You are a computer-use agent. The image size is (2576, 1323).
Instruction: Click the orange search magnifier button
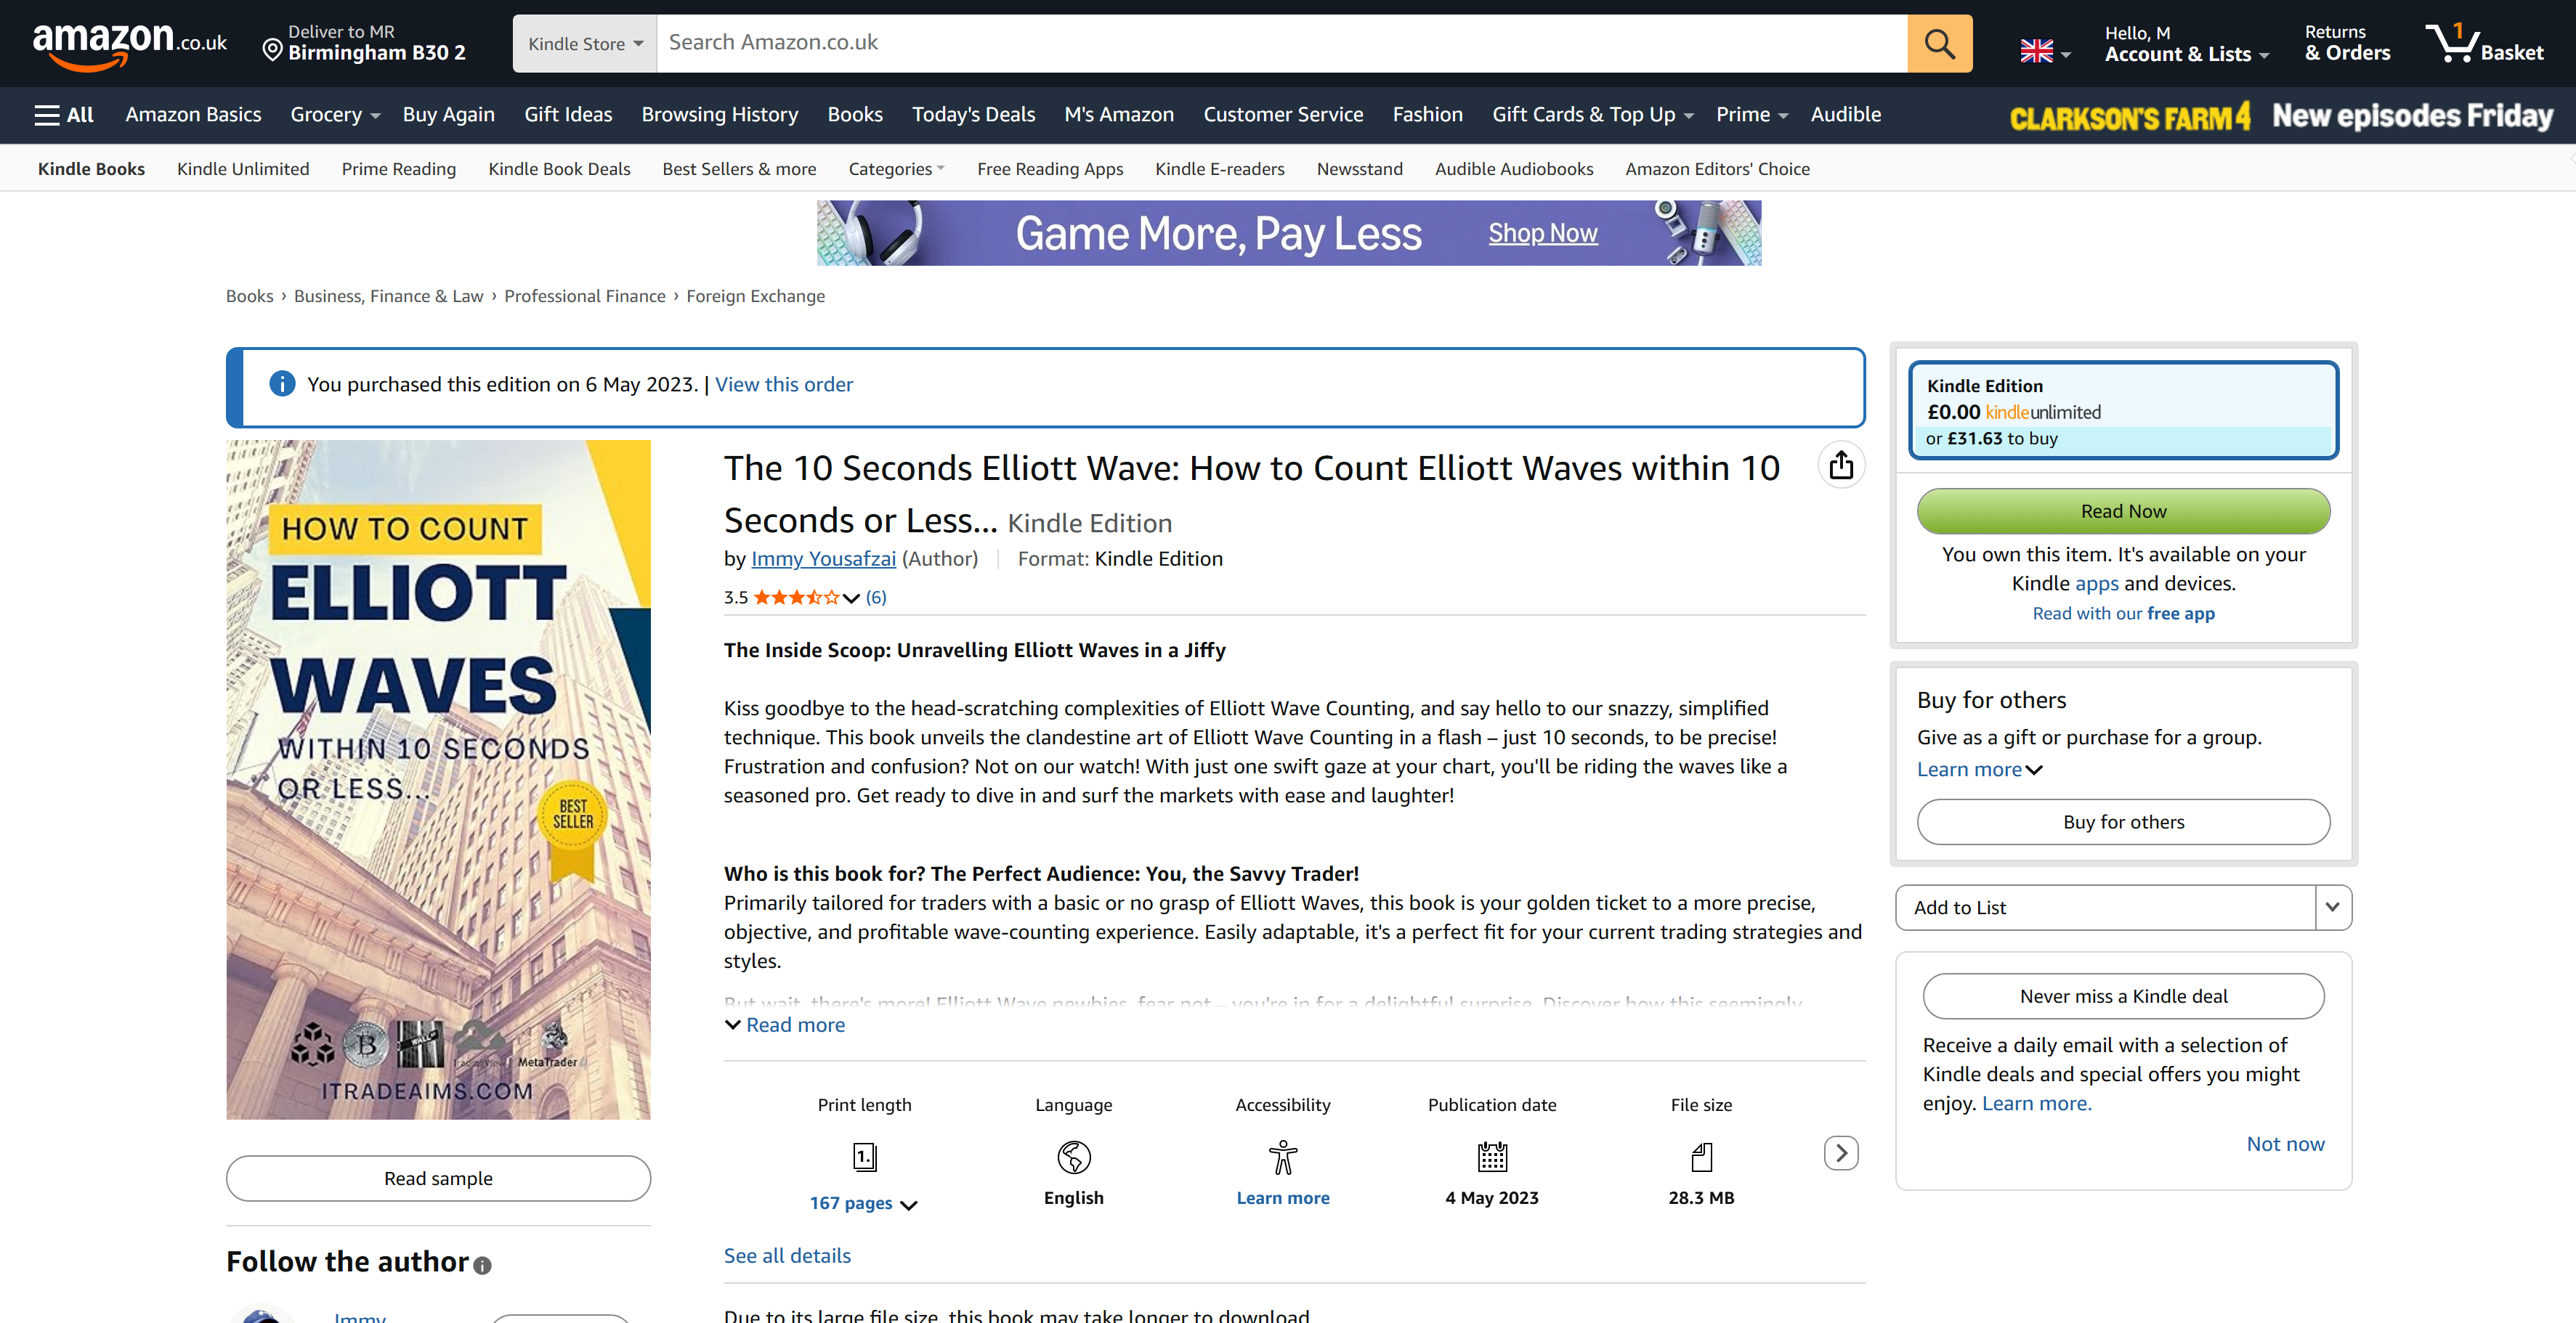coord(1939,43)
